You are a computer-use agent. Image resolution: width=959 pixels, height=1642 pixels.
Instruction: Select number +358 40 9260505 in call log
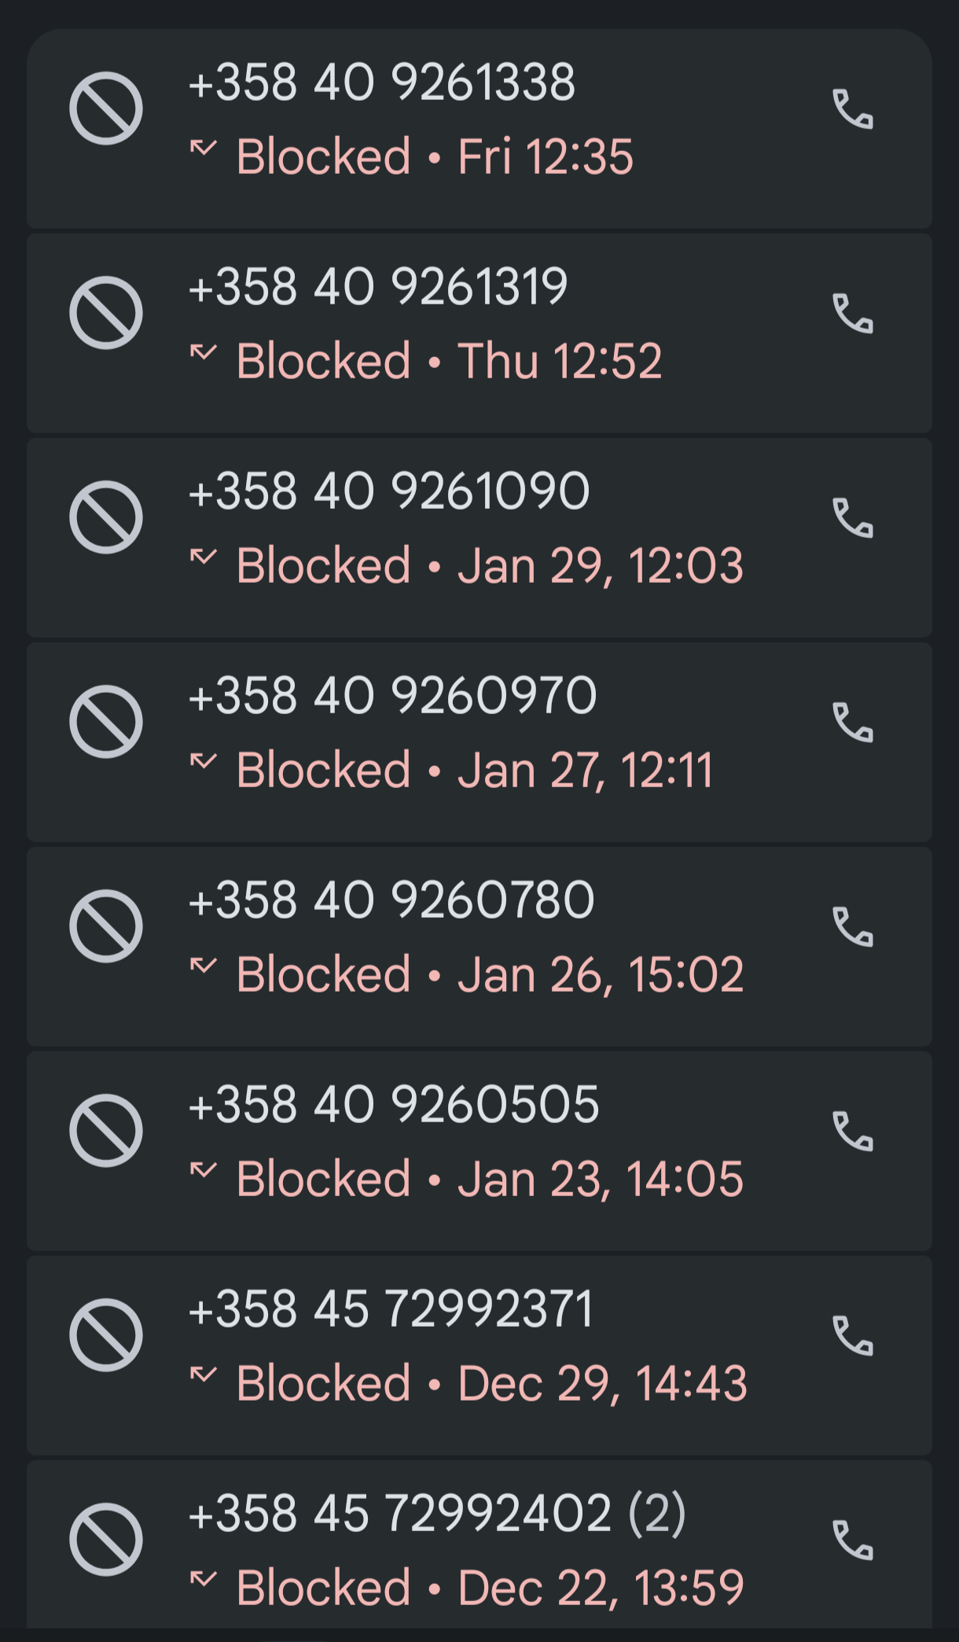click(395, 1105)
